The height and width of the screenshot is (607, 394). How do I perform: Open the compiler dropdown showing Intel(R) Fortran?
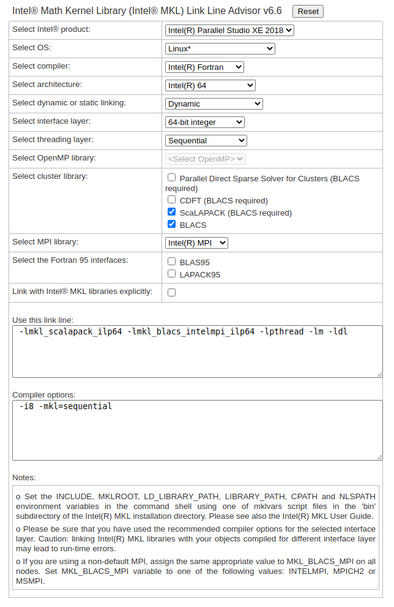(x=204, y=67)
